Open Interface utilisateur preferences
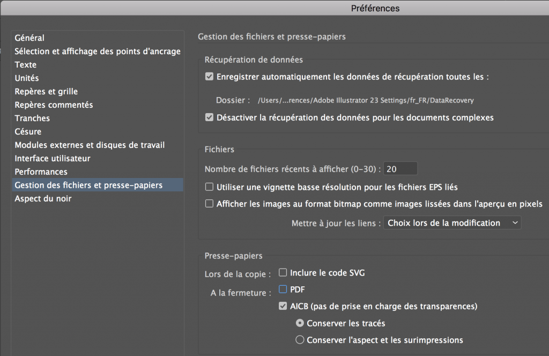549x356 pixels. click(x=53, y=159)
